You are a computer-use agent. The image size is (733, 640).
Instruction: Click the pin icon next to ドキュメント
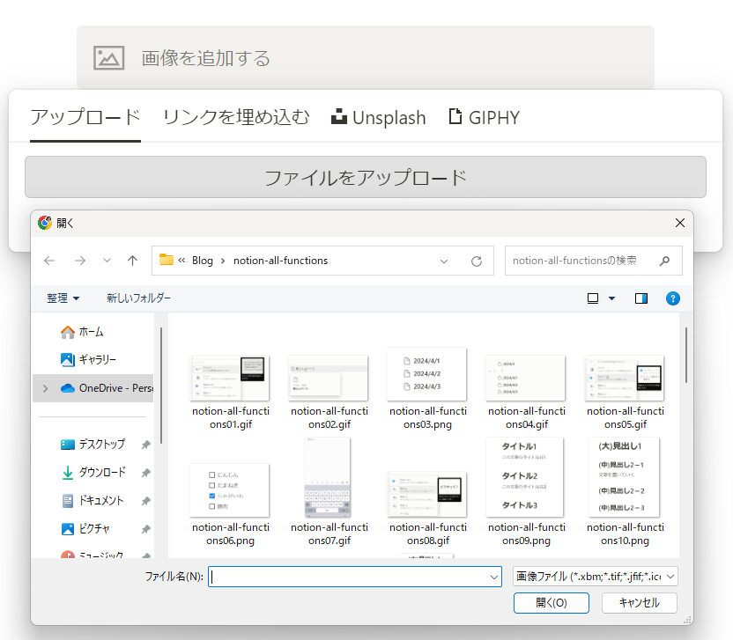pos(146,501)
